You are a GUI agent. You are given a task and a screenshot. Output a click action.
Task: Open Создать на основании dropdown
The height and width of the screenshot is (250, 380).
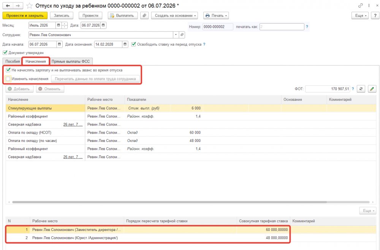[174, 16]
